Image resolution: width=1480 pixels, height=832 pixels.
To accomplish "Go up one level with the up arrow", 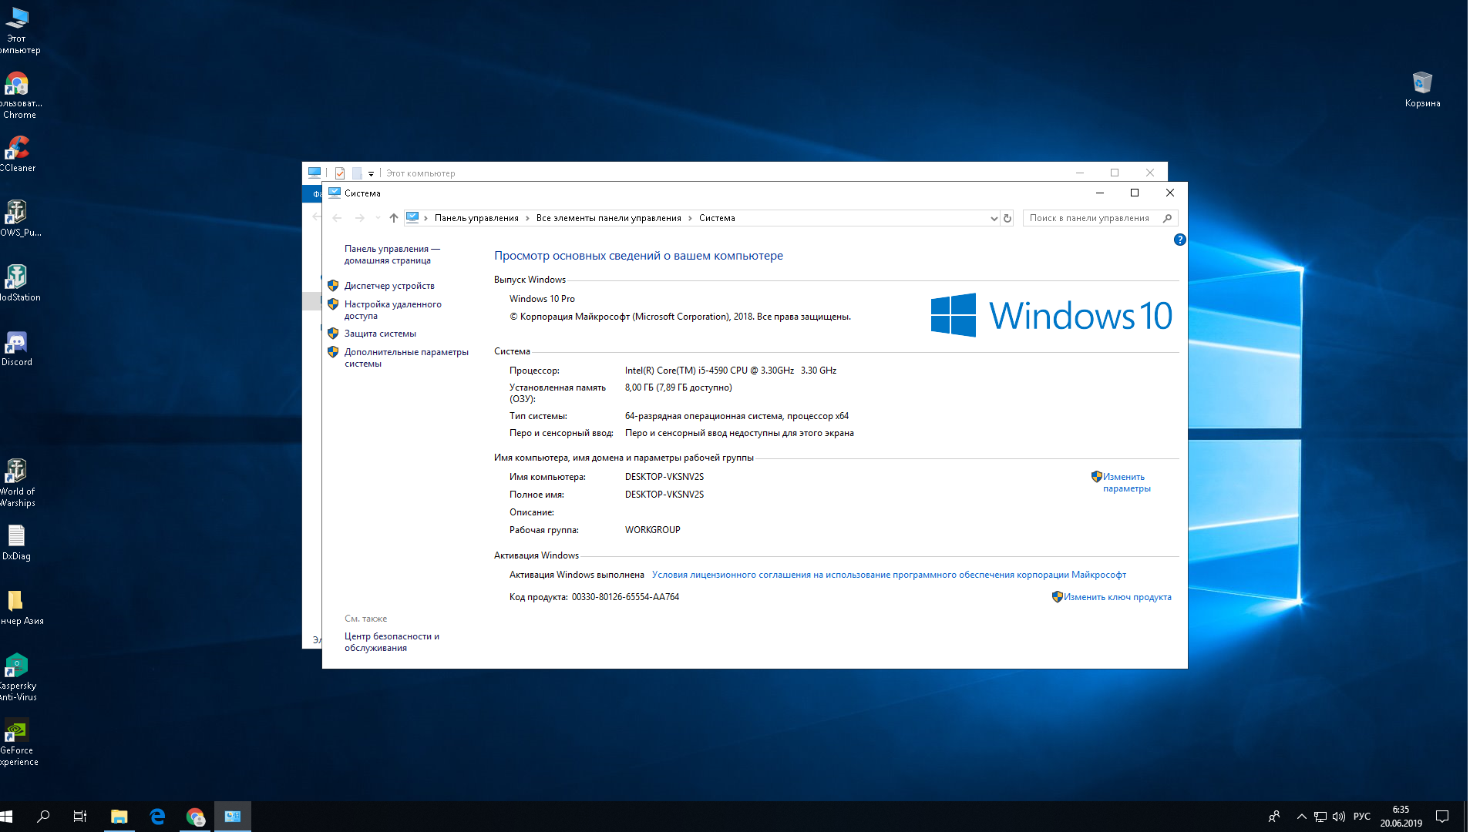I will [394, 218].
